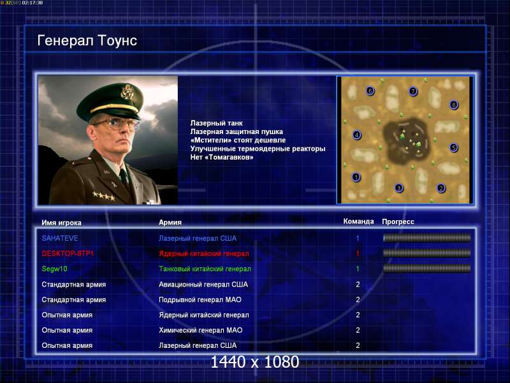
Task: Click red team number in DESKTOP-8TP1 row
Action: (x=358, y=253)
